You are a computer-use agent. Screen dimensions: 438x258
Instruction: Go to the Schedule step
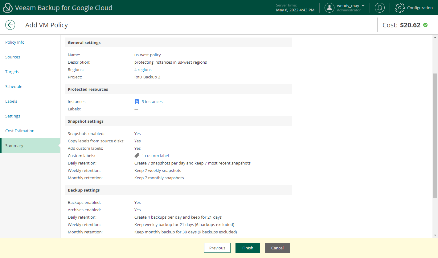point(14,86)
